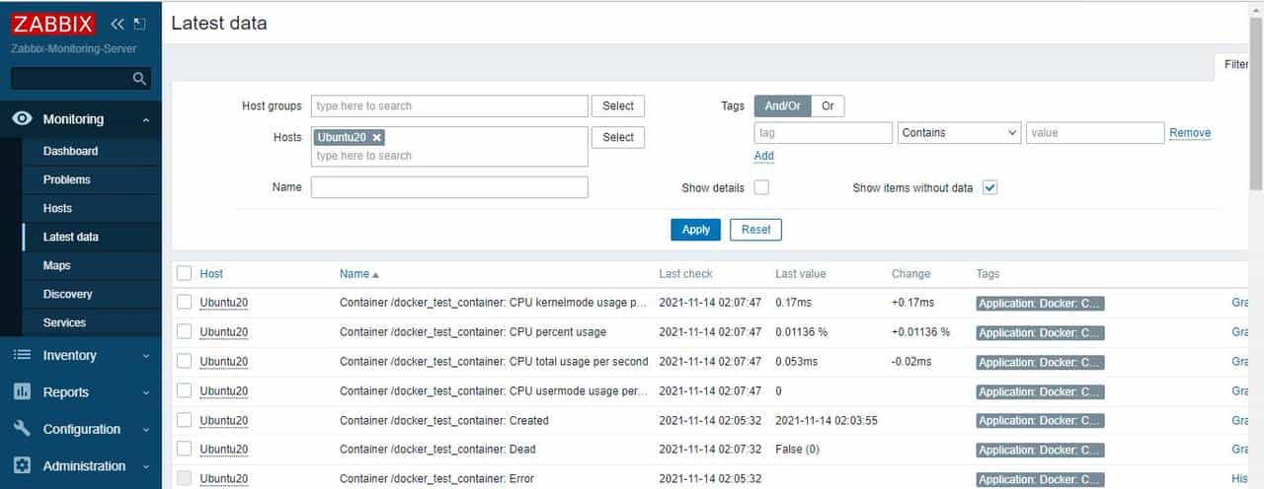The image size is (1264, 489).
Task: Click the Add tag link
Action: click(764, 156)
